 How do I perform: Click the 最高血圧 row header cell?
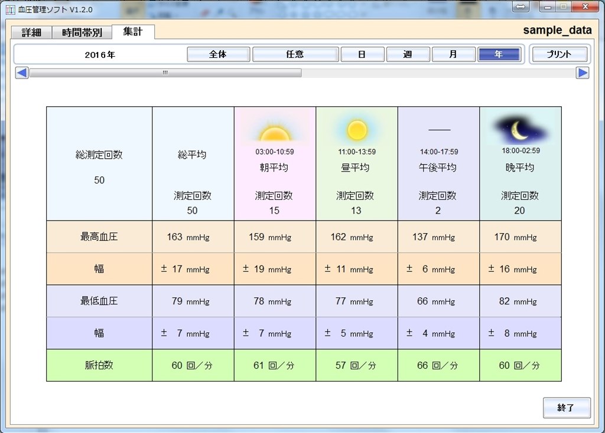click(x=99, y=237)
